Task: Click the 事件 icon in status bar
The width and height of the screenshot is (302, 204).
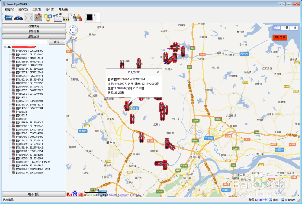Action: coord(271,200)
